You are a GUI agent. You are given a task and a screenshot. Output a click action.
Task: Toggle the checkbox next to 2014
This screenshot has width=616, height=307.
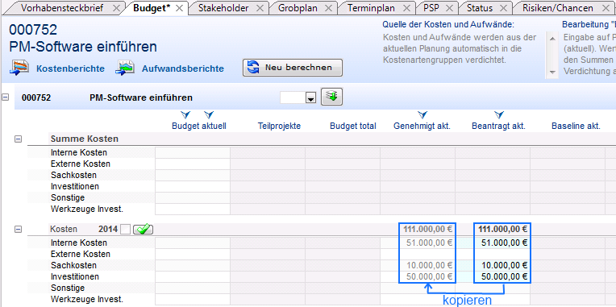(125, 230)
